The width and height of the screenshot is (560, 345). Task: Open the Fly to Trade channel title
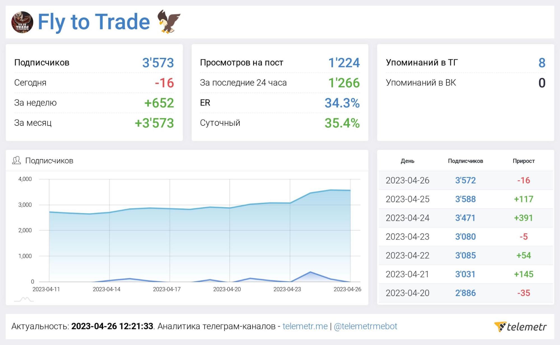(x=94, y=22)
